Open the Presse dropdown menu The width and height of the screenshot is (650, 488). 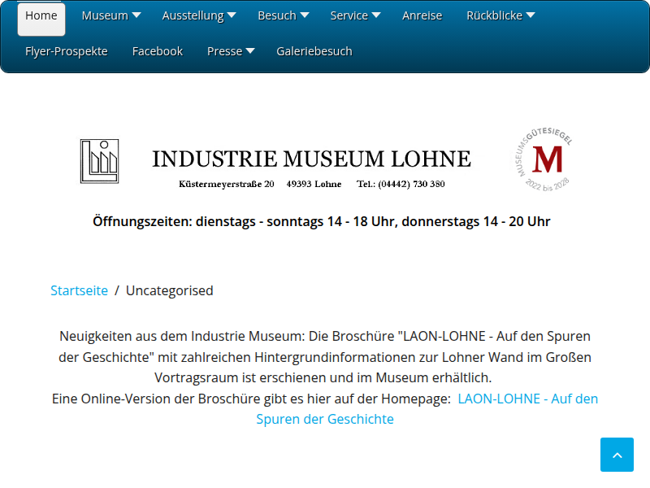pos(231,51)
